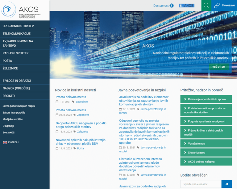Click AKOS poštna nalepka button
237x189 pixels.
pyautogui.click(x=206, y=162)
